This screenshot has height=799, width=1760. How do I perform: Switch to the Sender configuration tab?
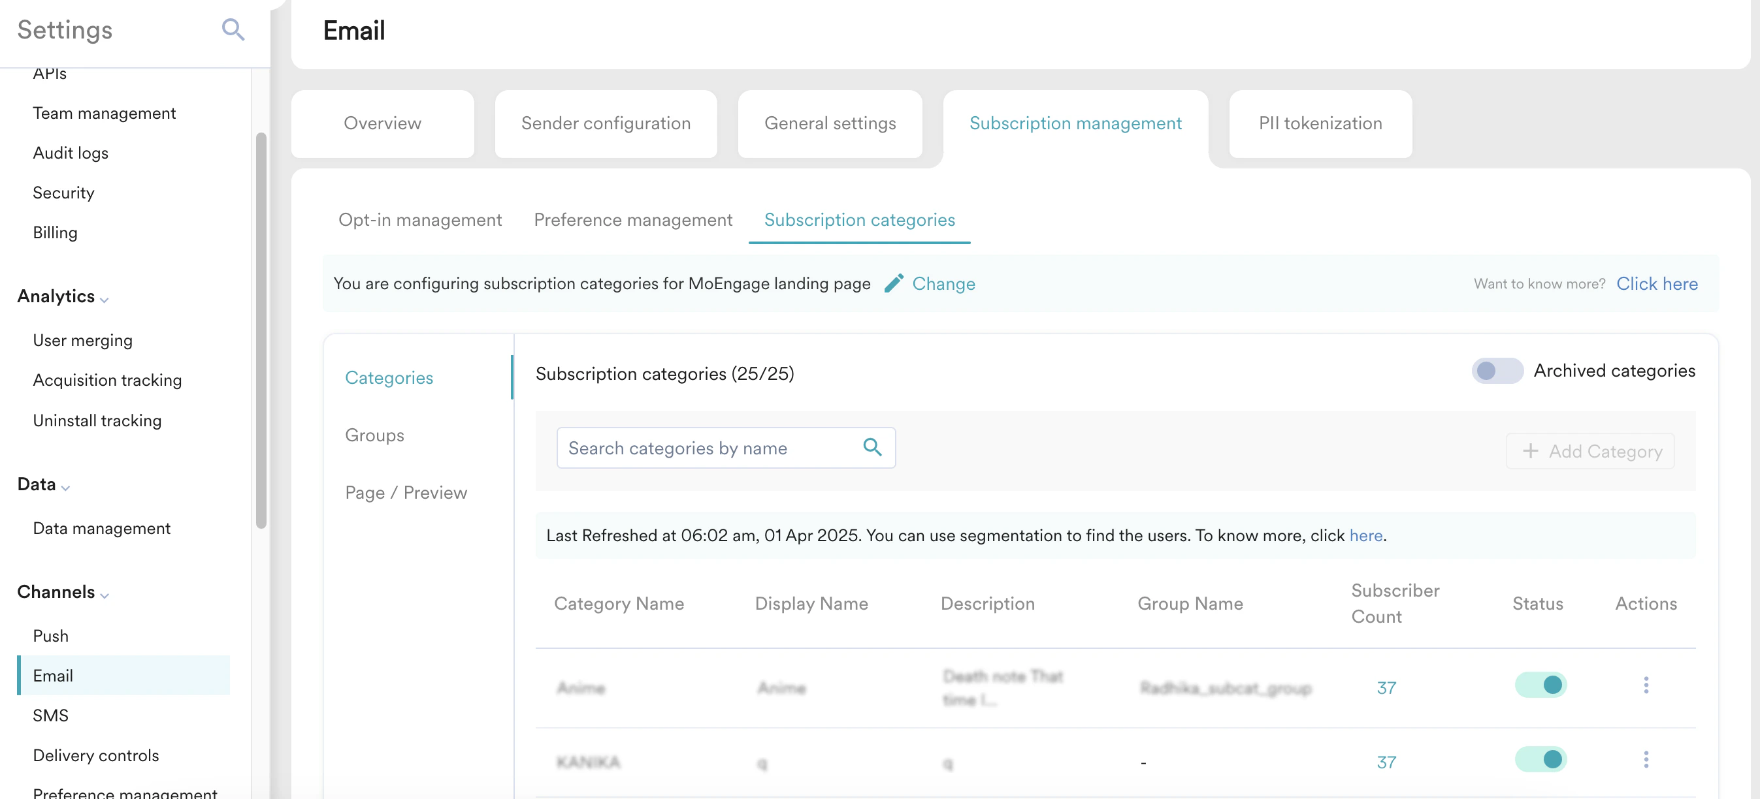pyautogui.click(x=606, y=123)
